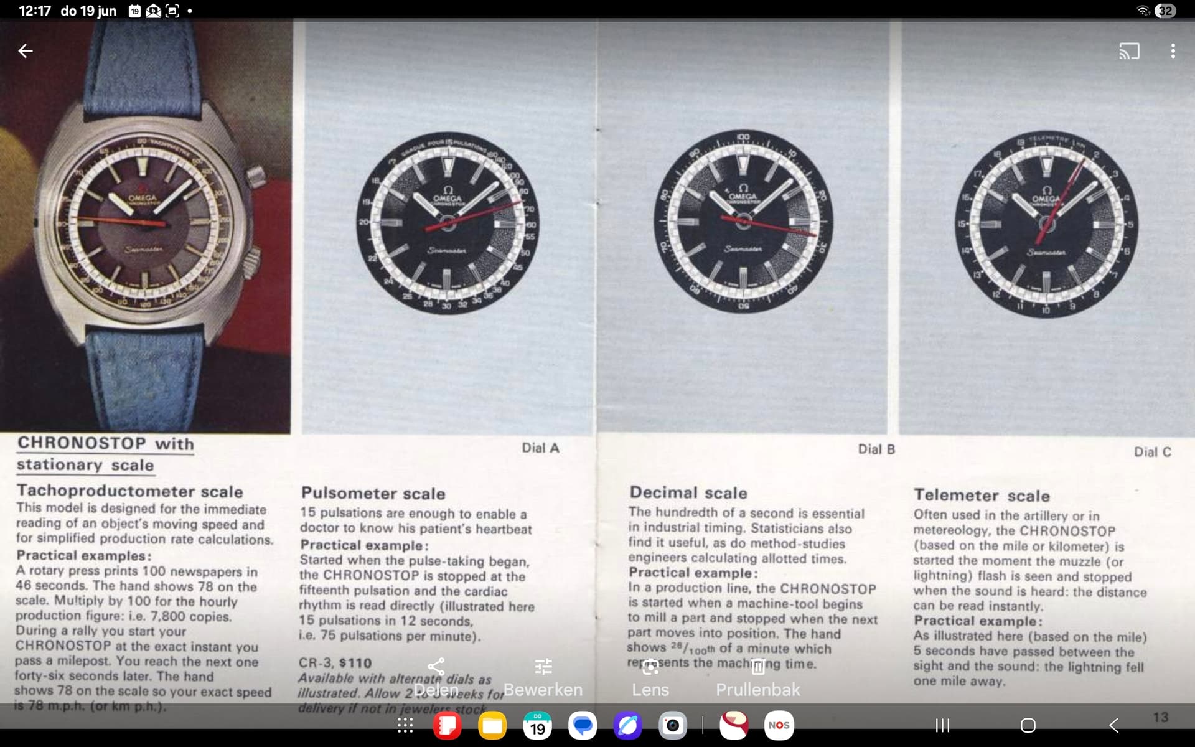This screenshot has width=1195, height=747.
Task: Open the red-and-white recent app icon
Action: coord(734,725)
